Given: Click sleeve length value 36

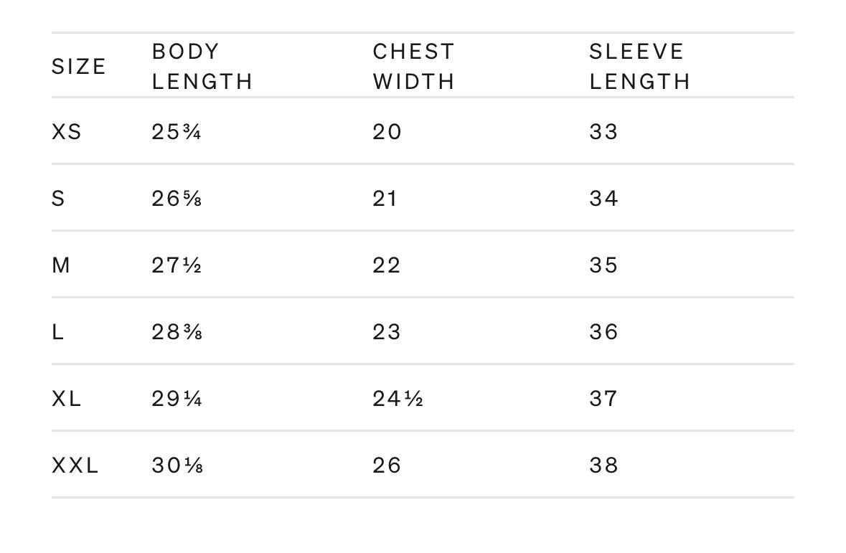Looking at the screenshot, I should pos(603,332).
